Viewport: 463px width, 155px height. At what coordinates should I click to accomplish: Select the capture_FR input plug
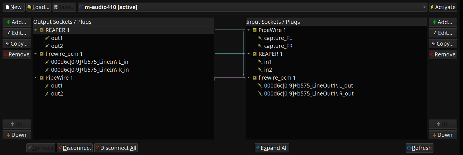click(x=278, y=46)
